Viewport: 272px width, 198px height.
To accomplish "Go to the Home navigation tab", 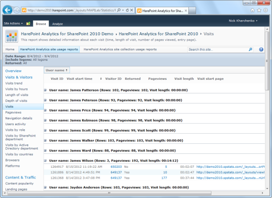I will coord(10,49).
